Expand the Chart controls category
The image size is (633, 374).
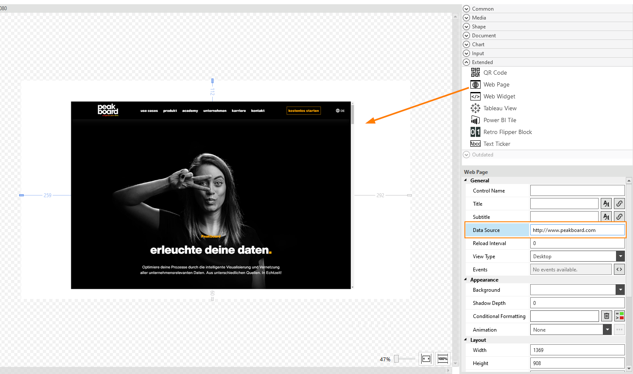(467, 44)
